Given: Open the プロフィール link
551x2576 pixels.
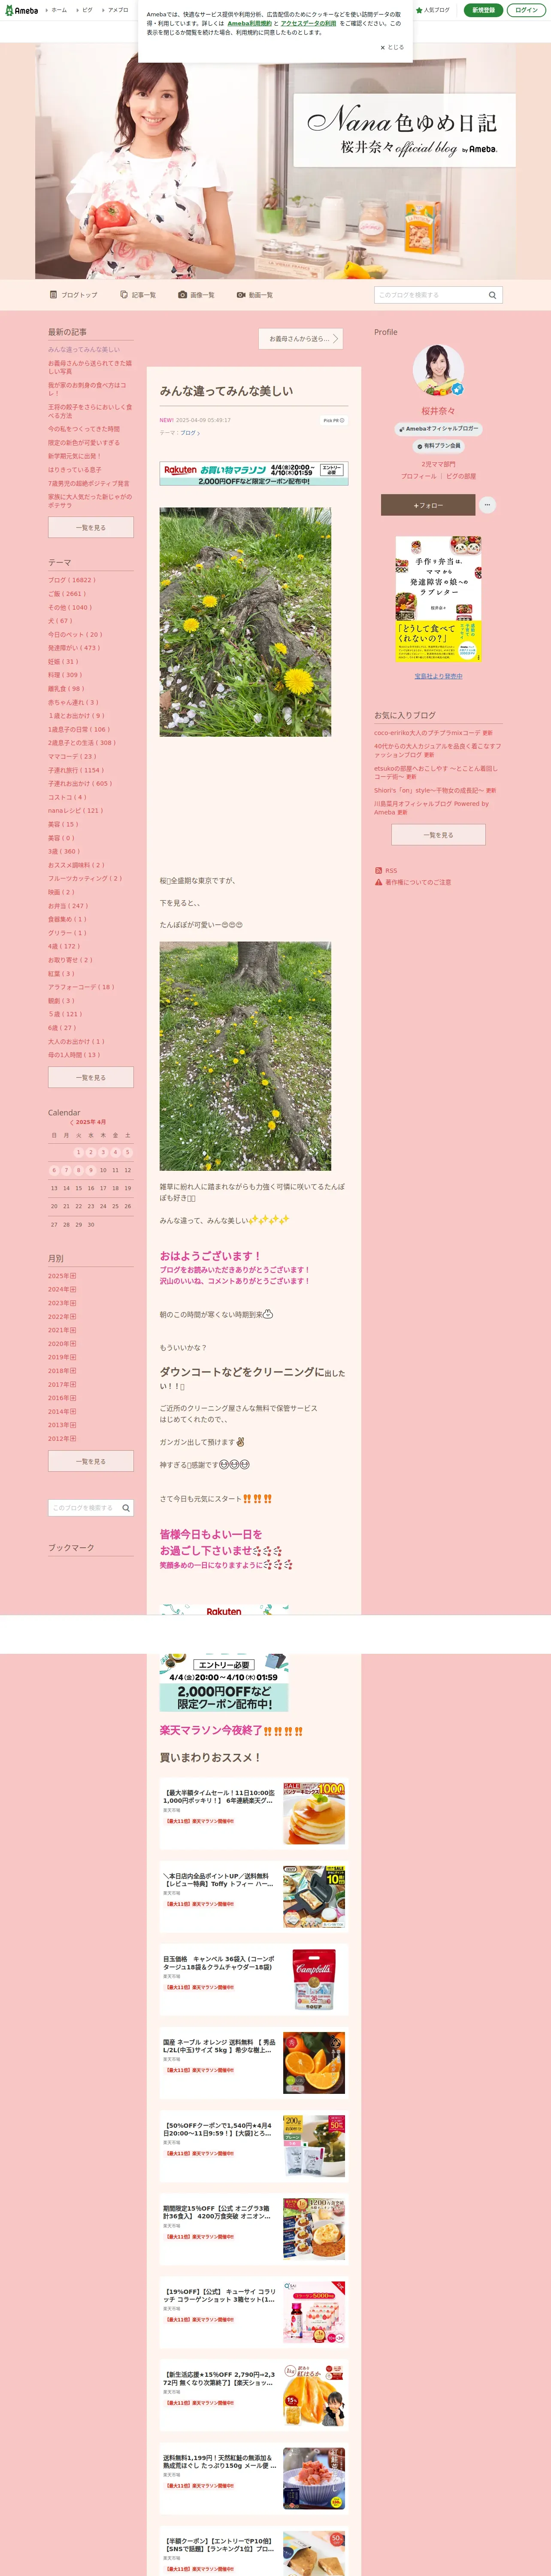Looking at the screenshot, I should pyautogui.click(x=418, y=476).
